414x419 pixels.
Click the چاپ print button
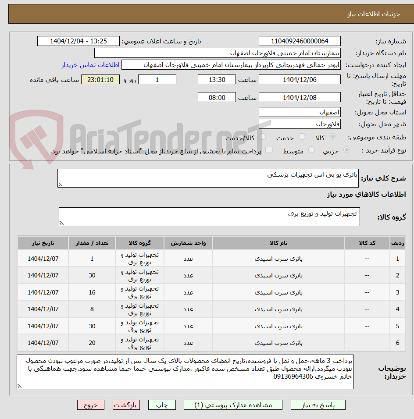tap(162, 405)
